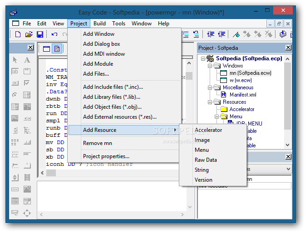This screenshot has height=232, width=305.
Task: Select Manifest.xml in project tree
Action: 243,95
